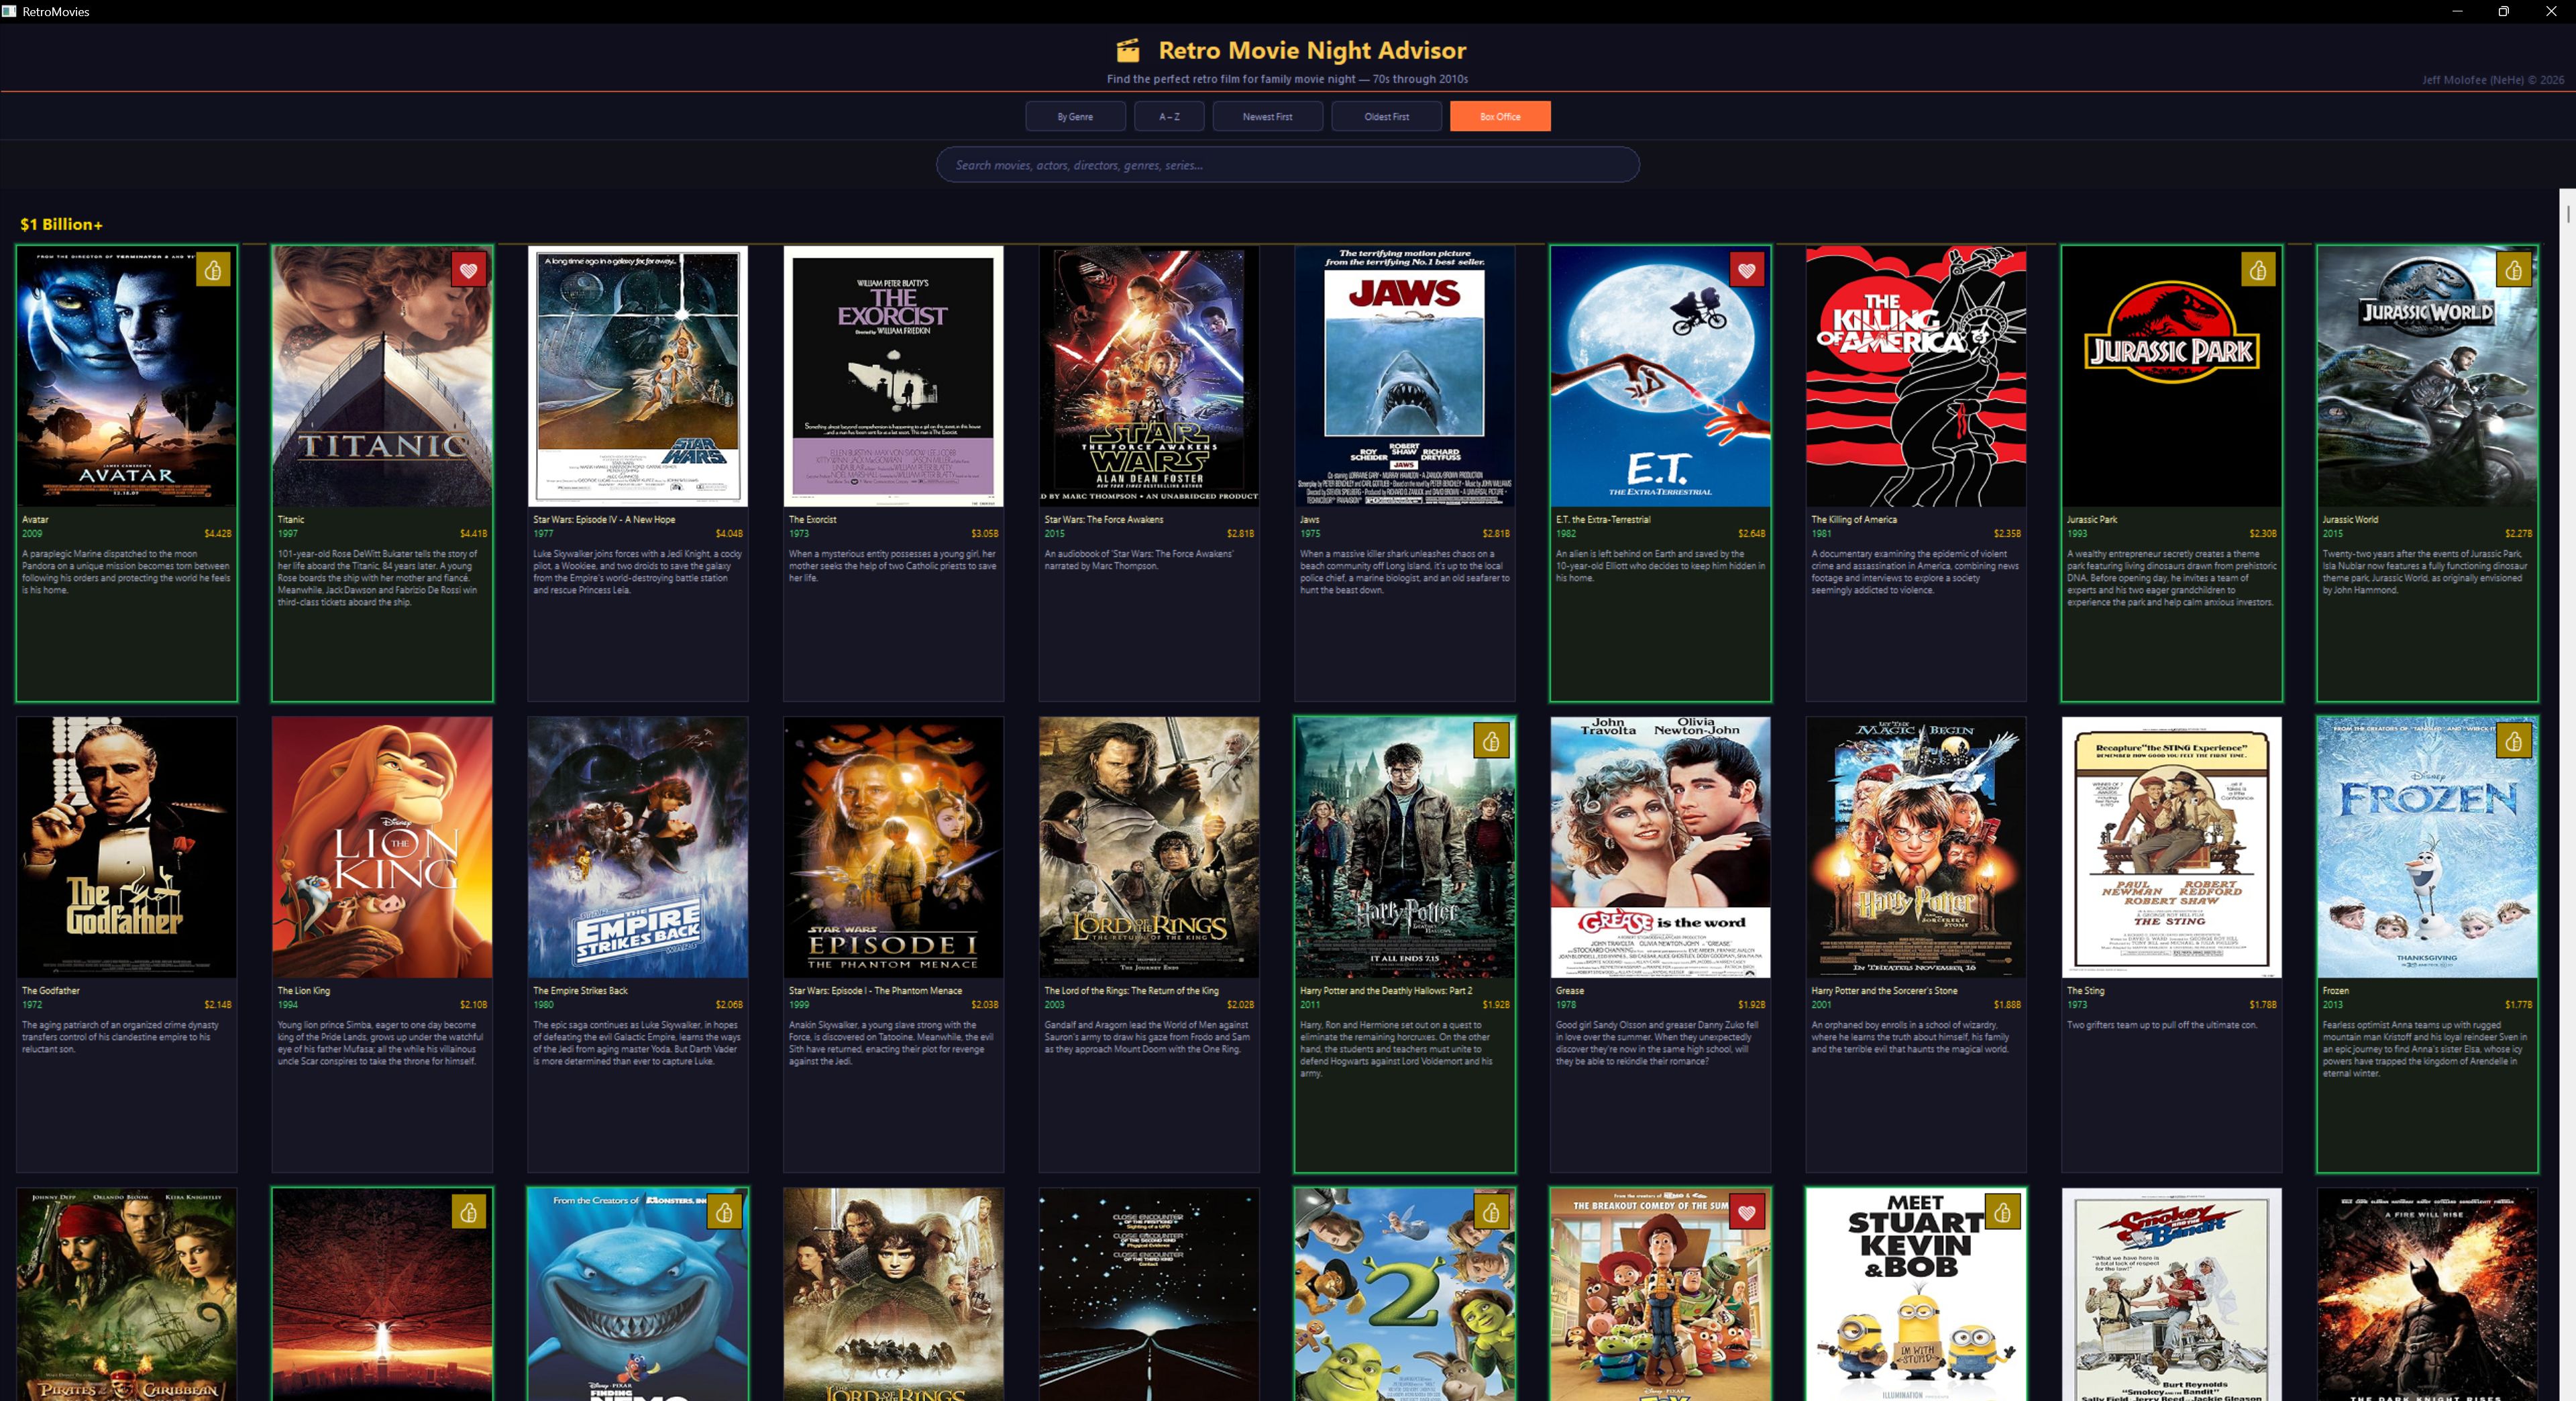Open The Sting poster
The height and width of the screenshot is (1401, 2576).
coord(2171,847)
